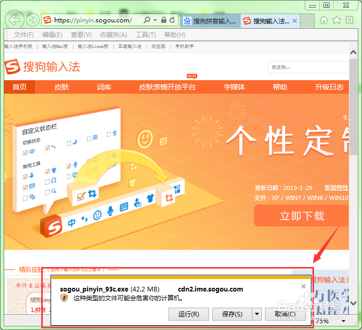Open the 编辑(E) menu
Image resolution: width=362 pixels, height=330 pixels.
[x=52, y=35]
